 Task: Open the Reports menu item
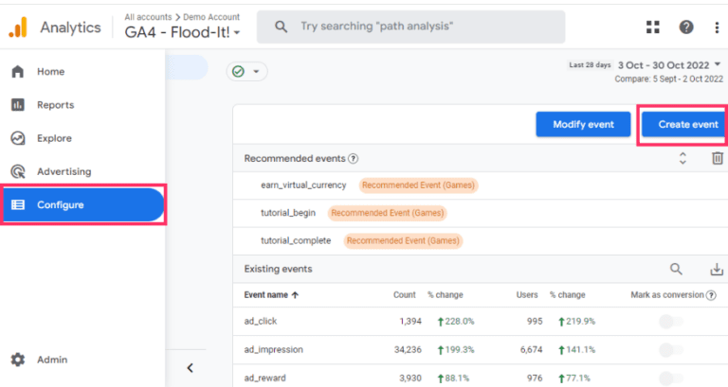pyautogui.click(x=55, y=105)
